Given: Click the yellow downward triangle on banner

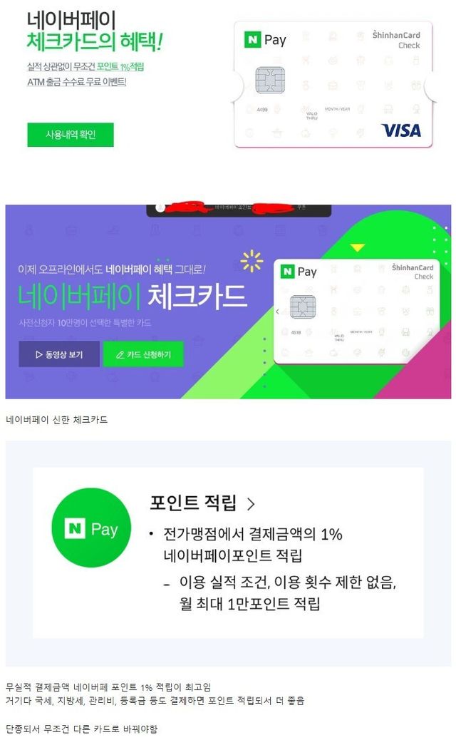Looking at the screenshot, I should click(358, 247).
